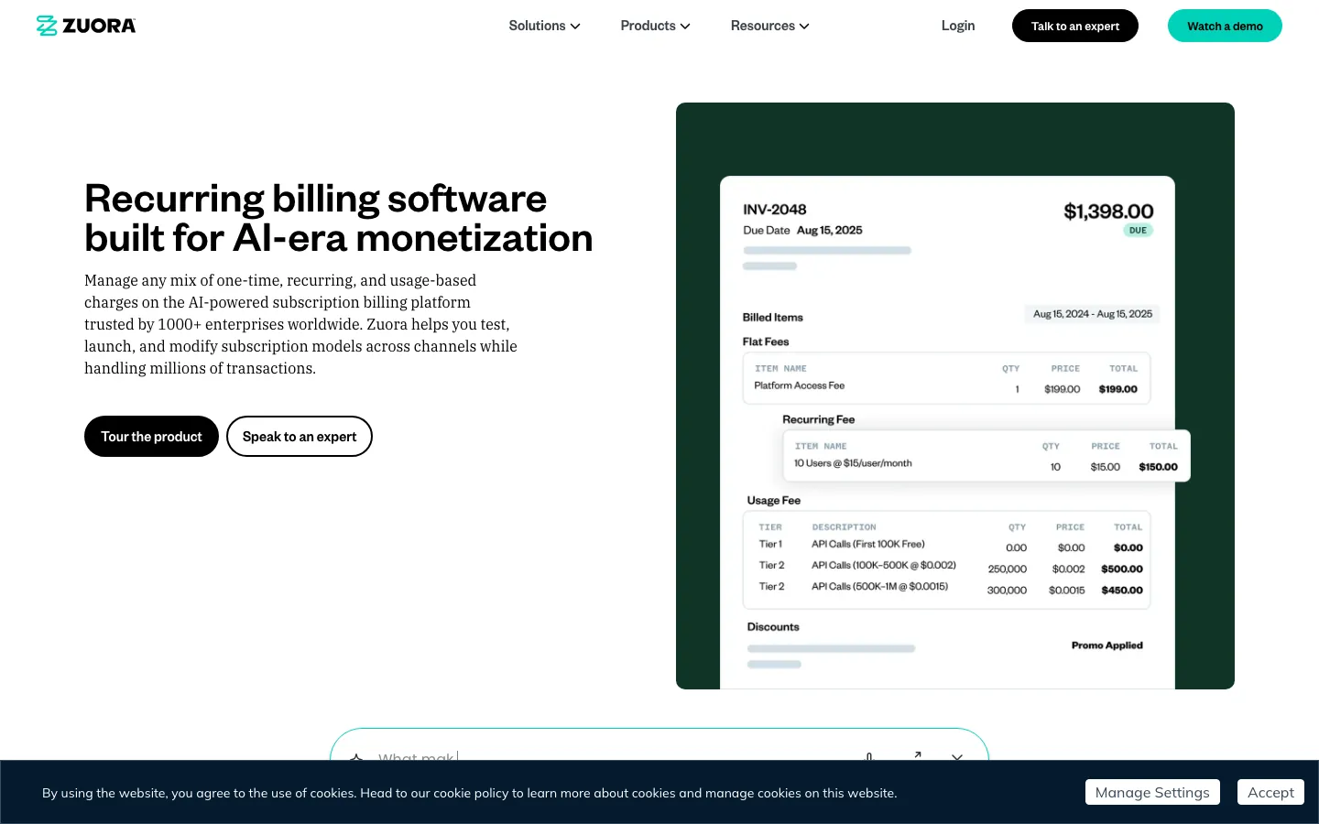Click the 'API Calls (First 100K Free)' row
1319x824 pixels.
coord(868,544)
